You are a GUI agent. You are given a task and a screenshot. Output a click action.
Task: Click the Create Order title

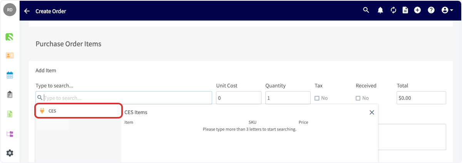tap(51, 11)
